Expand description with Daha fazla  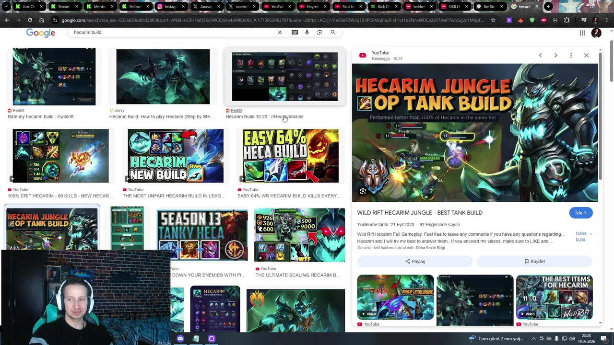[583, 237]
